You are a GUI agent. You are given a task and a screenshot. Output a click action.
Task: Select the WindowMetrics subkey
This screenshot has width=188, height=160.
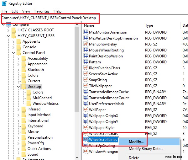click(45, 104)
